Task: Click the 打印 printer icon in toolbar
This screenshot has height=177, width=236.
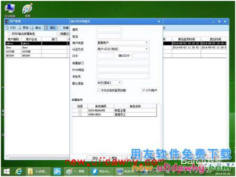Action: 7,28
